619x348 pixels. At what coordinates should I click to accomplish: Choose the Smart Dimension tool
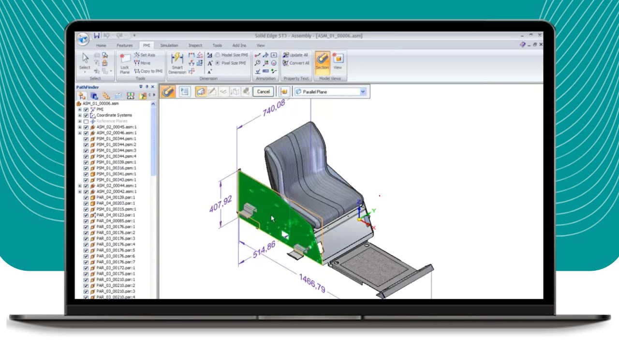[177, 64]
